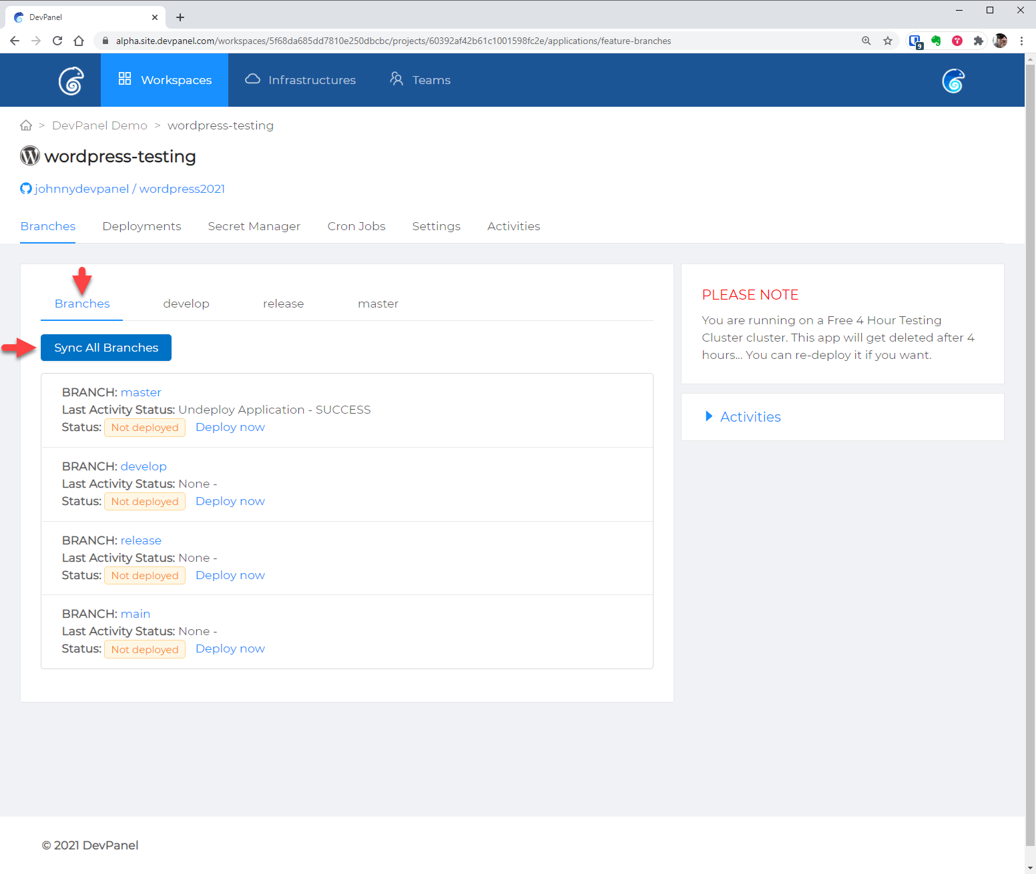Bookmark this page with the star icon
This screenshot has height=874, width=1036.
887,41
